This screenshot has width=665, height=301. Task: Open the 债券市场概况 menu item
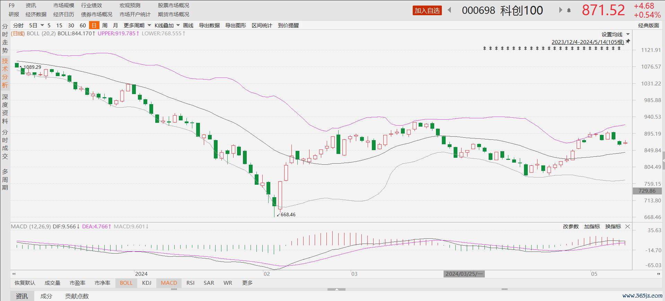pyautogui.click(x=97, y=14)
